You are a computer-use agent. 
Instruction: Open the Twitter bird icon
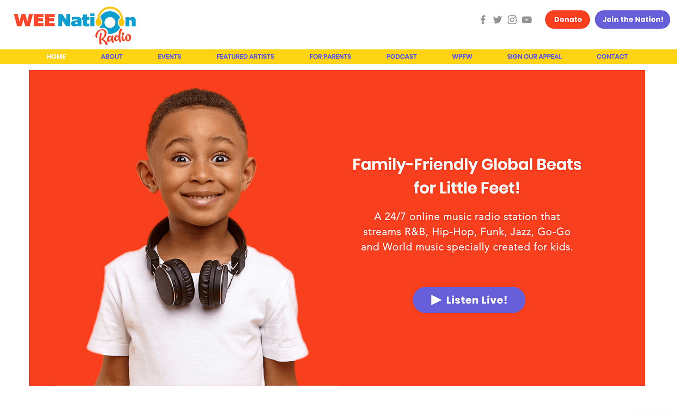click(497, 20)
